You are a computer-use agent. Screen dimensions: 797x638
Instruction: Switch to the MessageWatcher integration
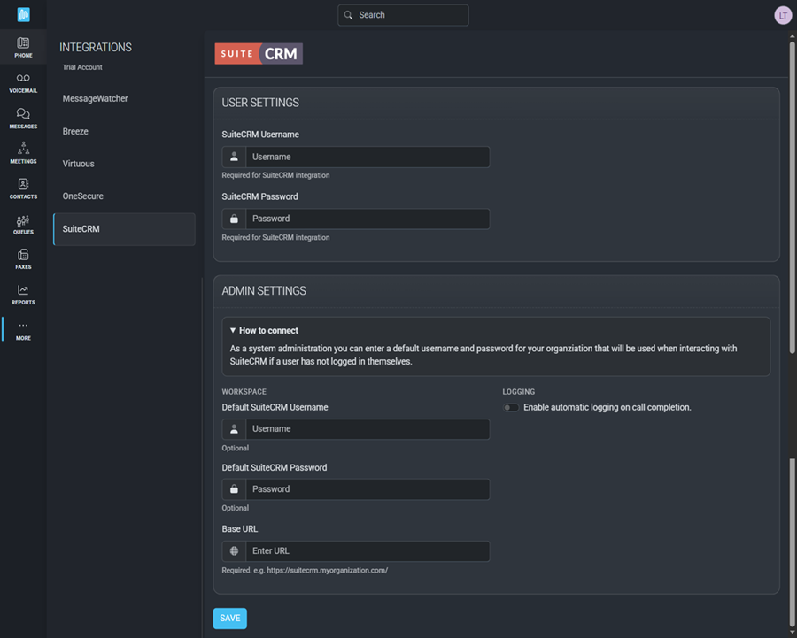[x=97, y=98]
